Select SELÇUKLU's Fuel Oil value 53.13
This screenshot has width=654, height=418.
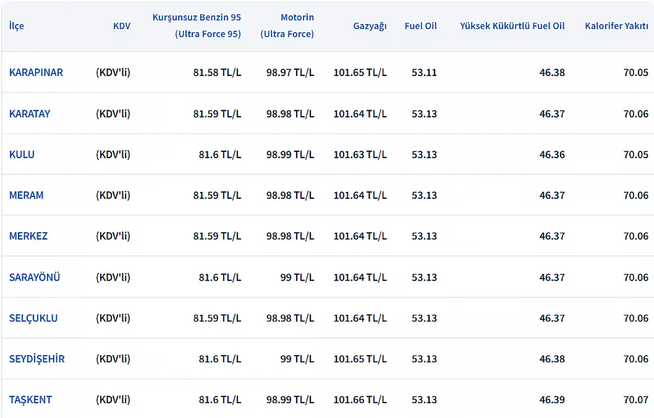[424, 318]
